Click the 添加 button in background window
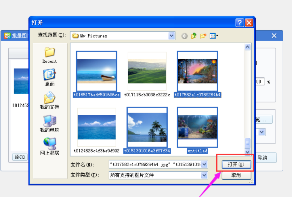The image size is (292, 197). coord(20,157)
